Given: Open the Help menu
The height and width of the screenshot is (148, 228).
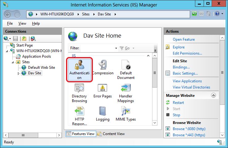Looking at the screenshot, I should [x=36, y=23].
